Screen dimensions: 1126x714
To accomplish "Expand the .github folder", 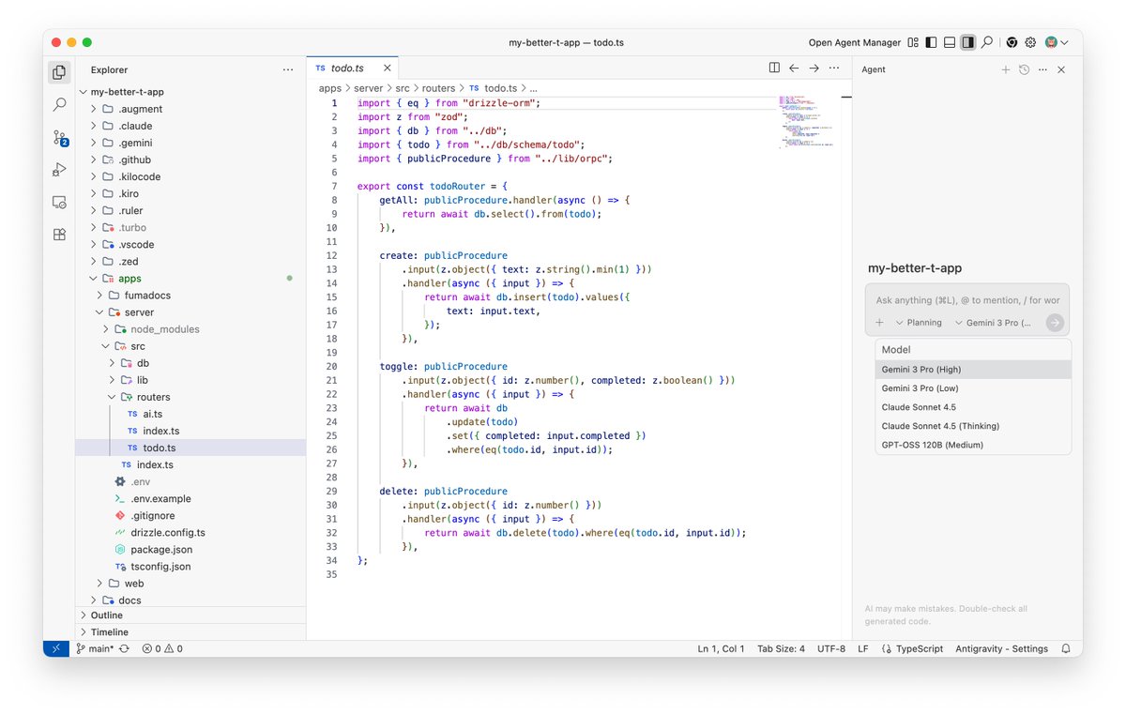I will [94, 160].
